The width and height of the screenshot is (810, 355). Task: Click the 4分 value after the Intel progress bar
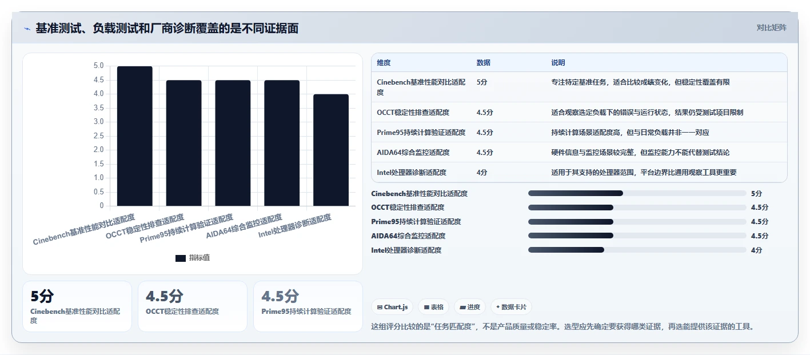(756, 250)
